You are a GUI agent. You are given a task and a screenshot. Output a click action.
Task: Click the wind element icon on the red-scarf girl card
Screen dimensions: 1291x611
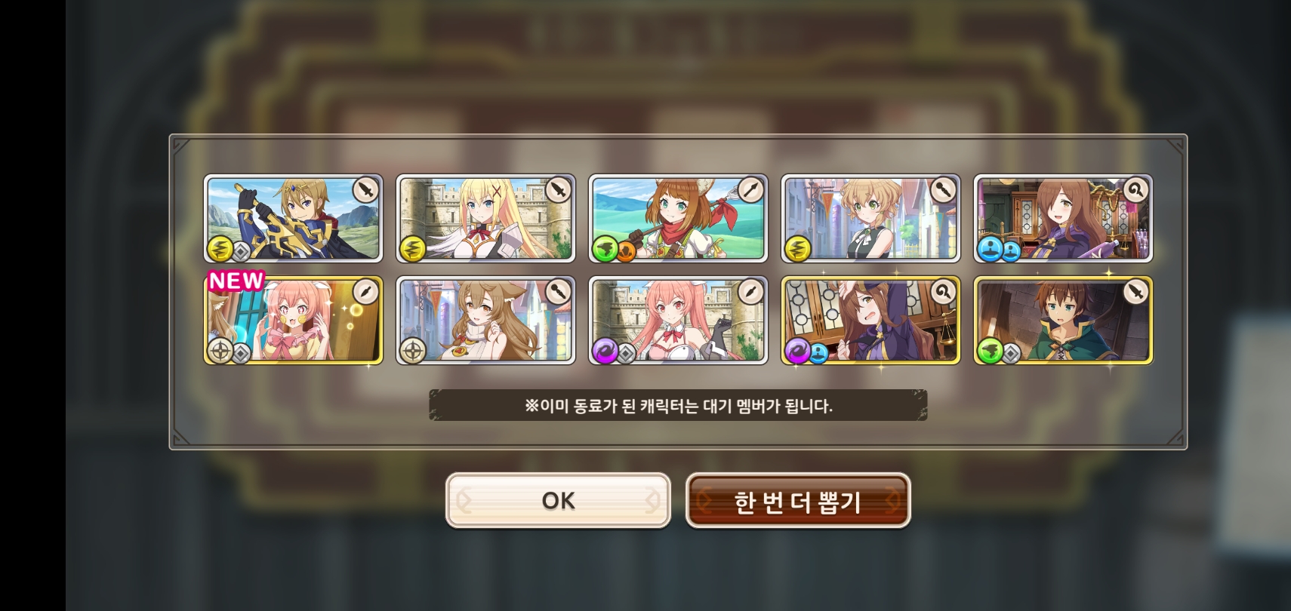click(605, 248)
